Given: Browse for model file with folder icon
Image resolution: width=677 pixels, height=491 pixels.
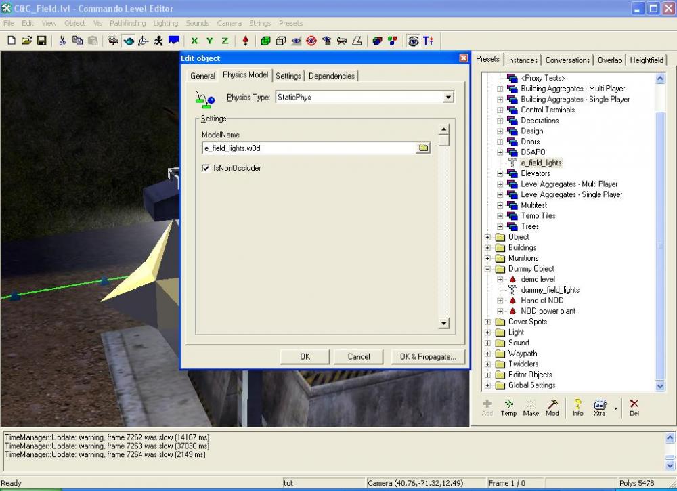Looking at the screenshot, I should click(423, 148).
